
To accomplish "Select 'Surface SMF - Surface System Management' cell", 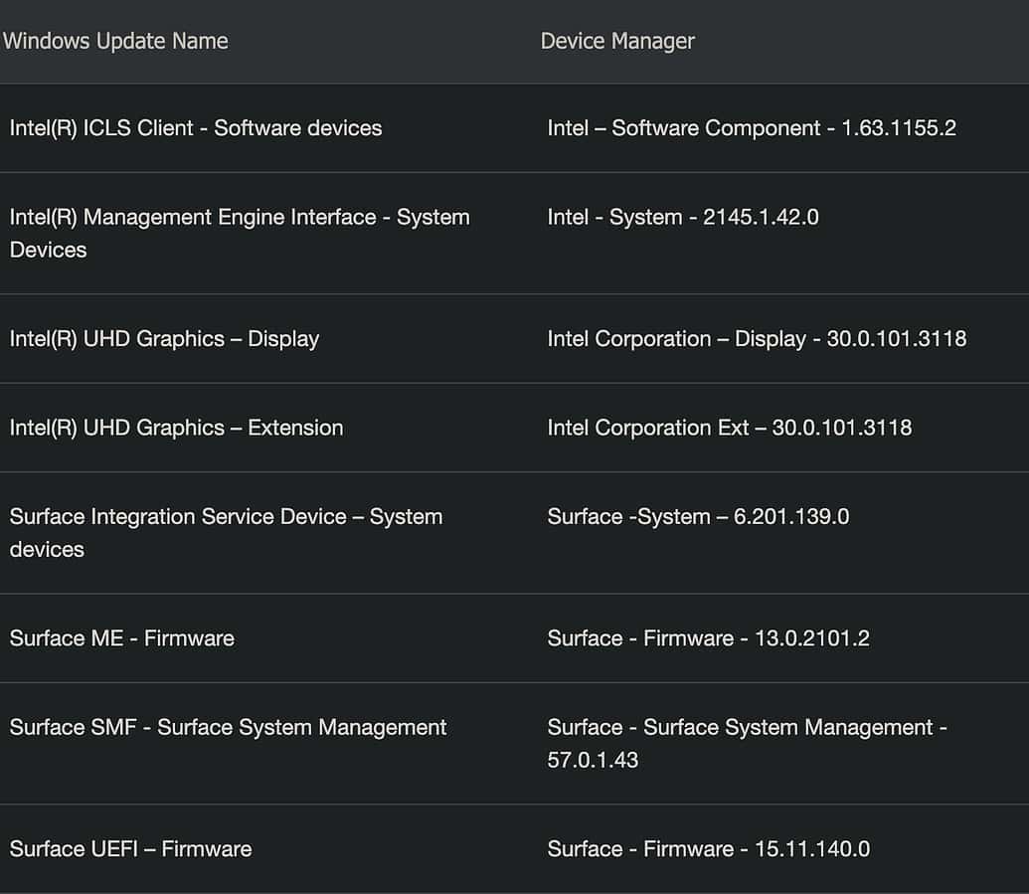I will (228, 728).
